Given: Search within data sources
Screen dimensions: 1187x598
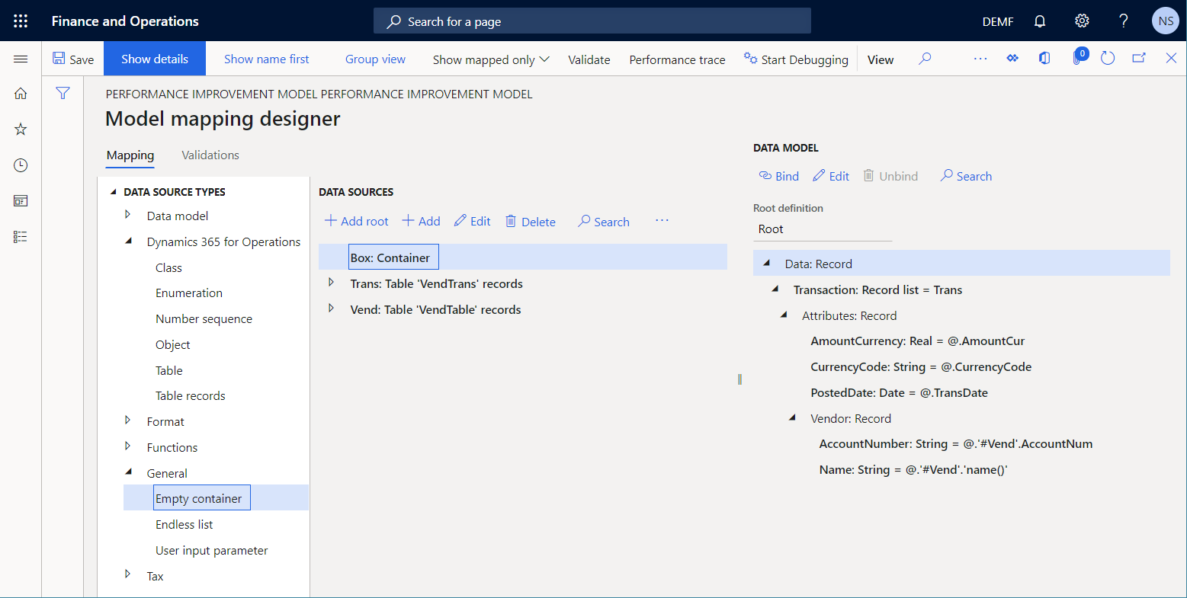Looking at the screenshot, I should pos(604,222).
